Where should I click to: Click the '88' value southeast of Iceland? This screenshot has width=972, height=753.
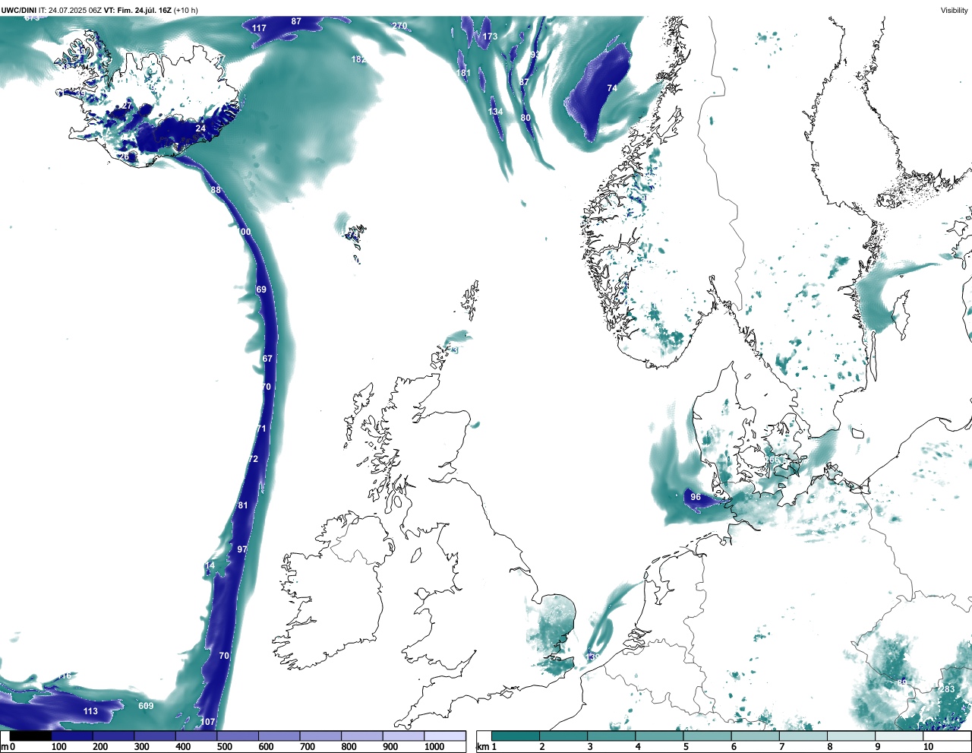coord(216,190)
